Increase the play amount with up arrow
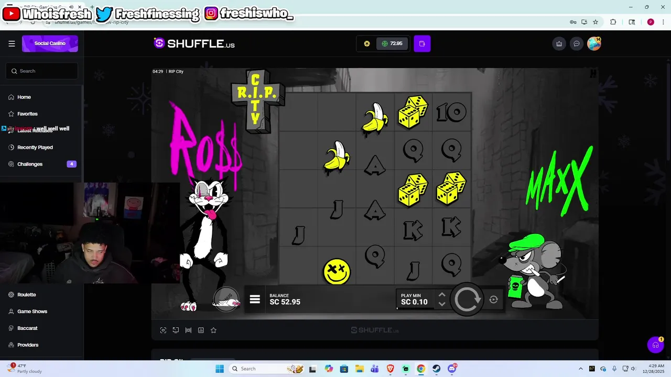The height and width of the screenshot is (377, 671). coord(442,295)
